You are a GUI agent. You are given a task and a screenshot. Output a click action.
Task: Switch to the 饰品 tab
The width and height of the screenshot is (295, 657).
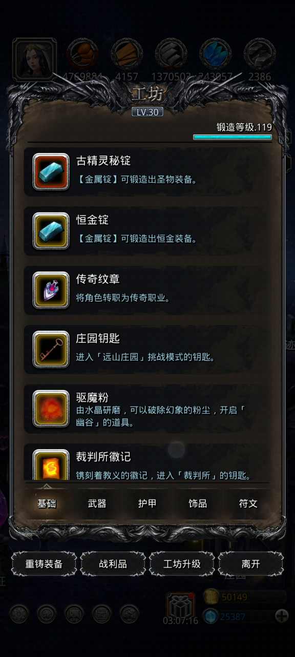click(x=198, y=504)
